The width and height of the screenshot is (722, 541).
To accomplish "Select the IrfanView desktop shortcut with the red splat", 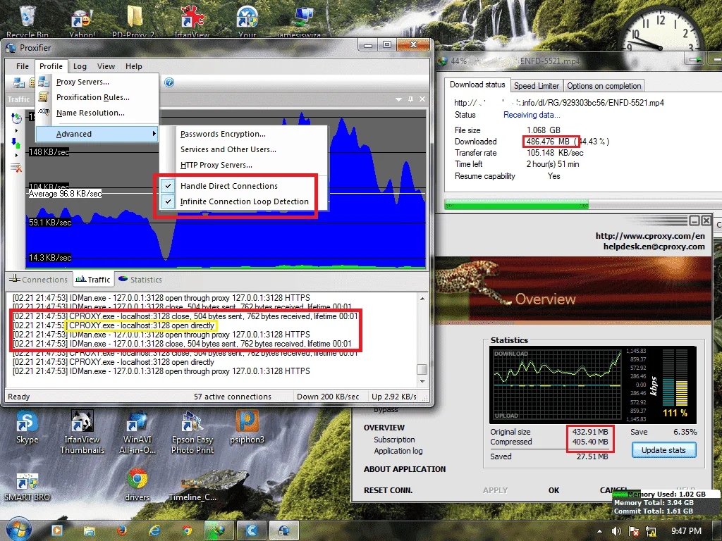I will pos(192,21).
